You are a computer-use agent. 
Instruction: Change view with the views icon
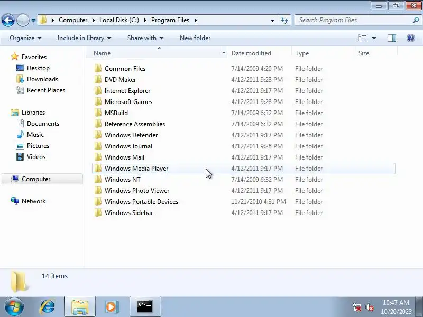(x=362, y=38)
